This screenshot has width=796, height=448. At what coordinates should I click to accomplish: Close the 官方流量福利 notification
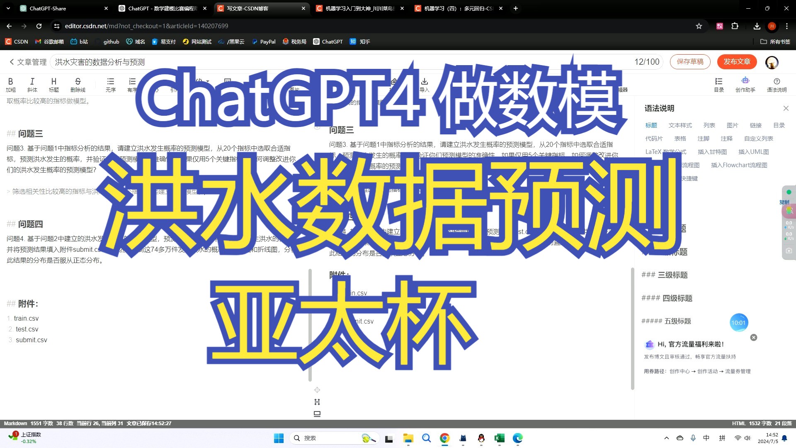(754, 338)
